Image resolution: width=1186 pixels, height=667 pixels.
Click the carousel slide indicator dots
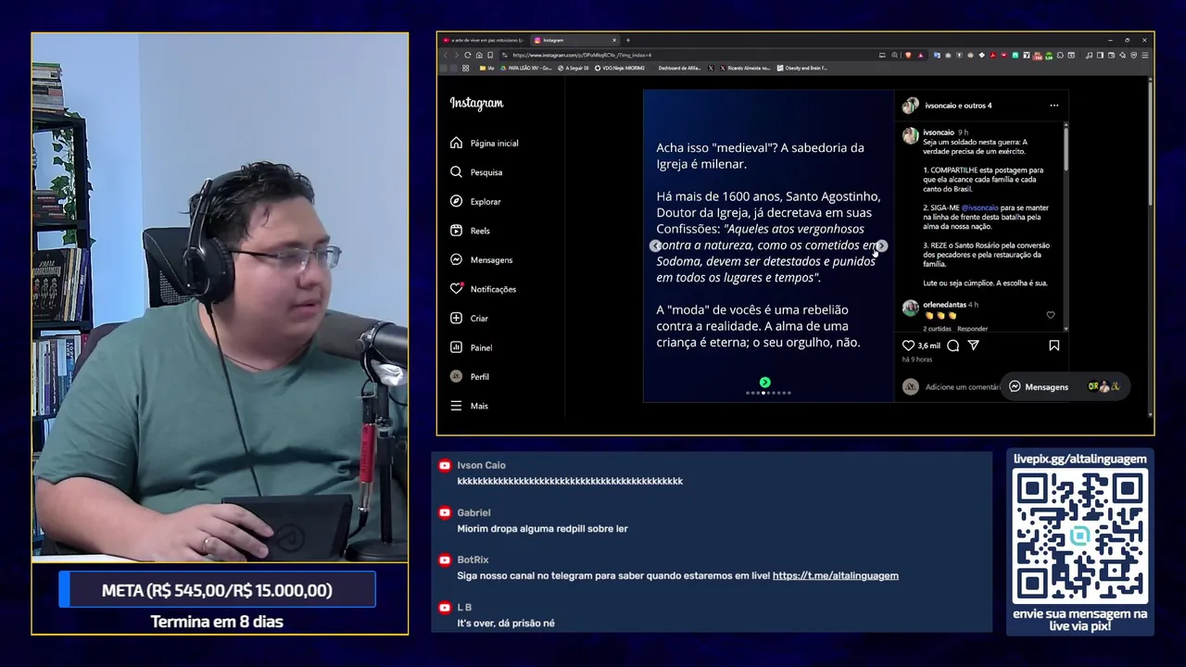click(768, 393)
